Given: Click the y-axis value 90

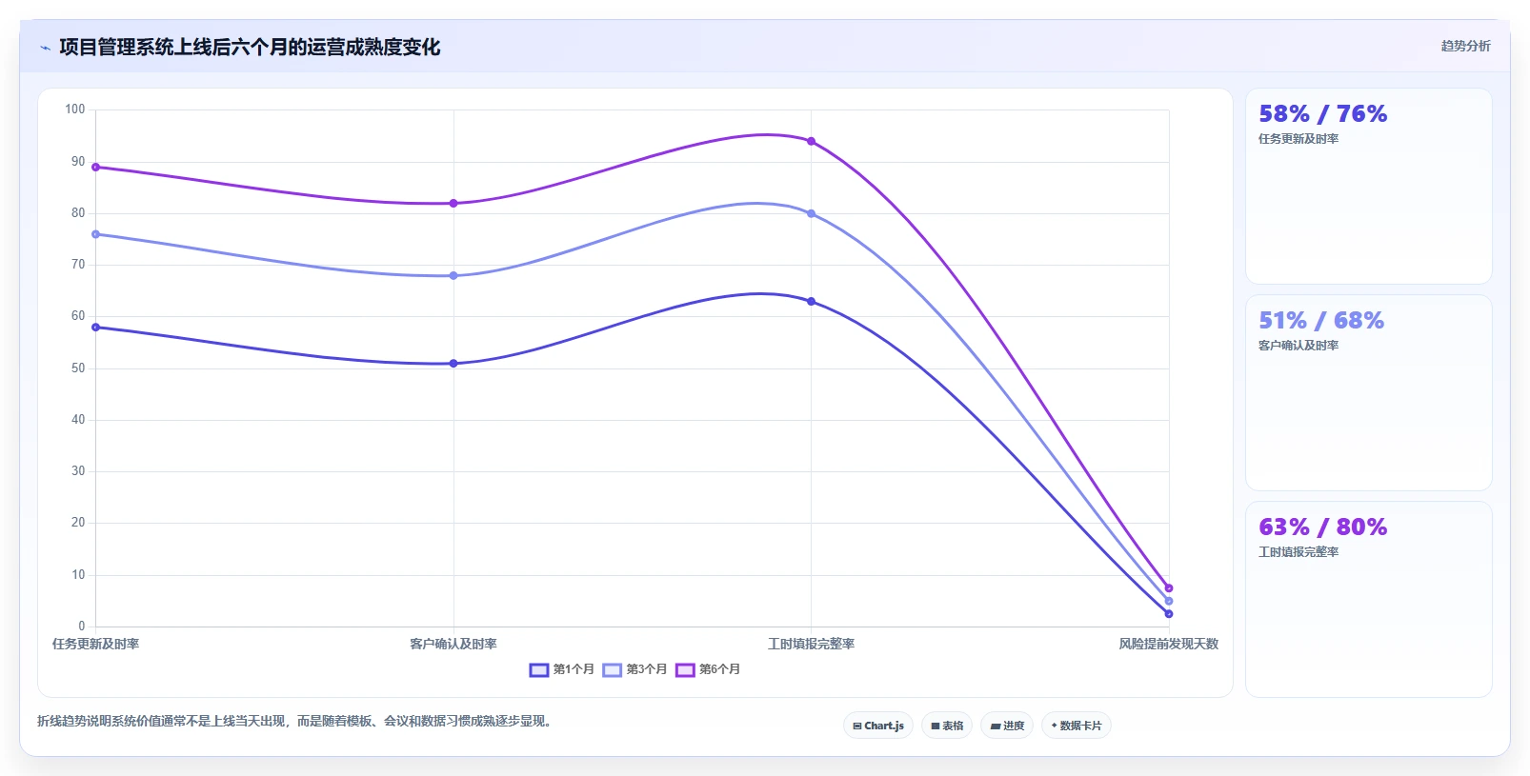Looking at the screenshot, I should [x=78, y=162].
